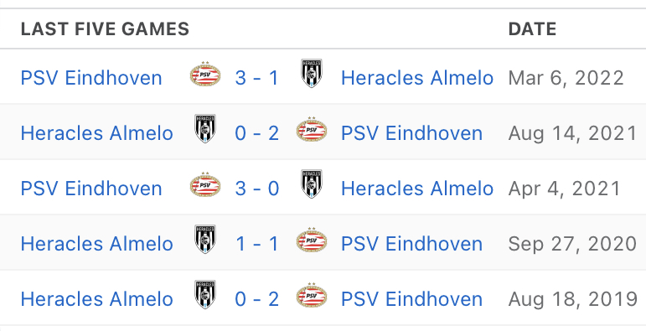Click the Last Five Games header
This screenshot has width=646, height=331.
105,29
